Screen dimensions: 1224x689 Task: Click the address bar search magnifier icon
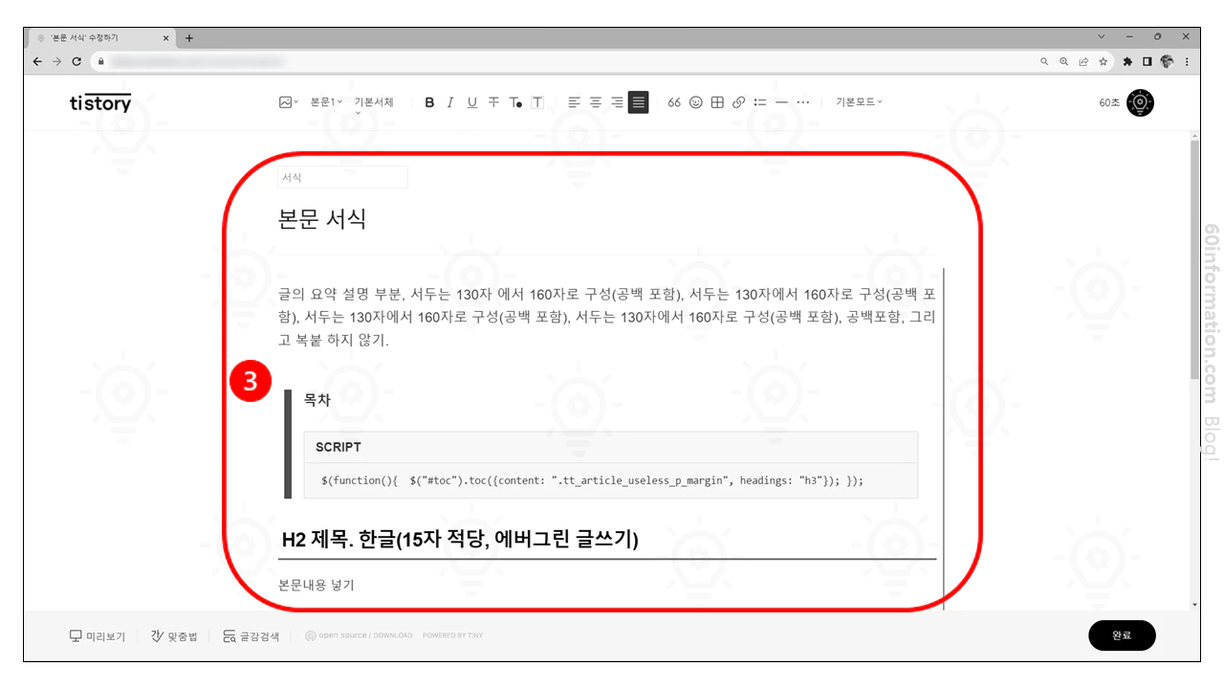pos(1044,61)
